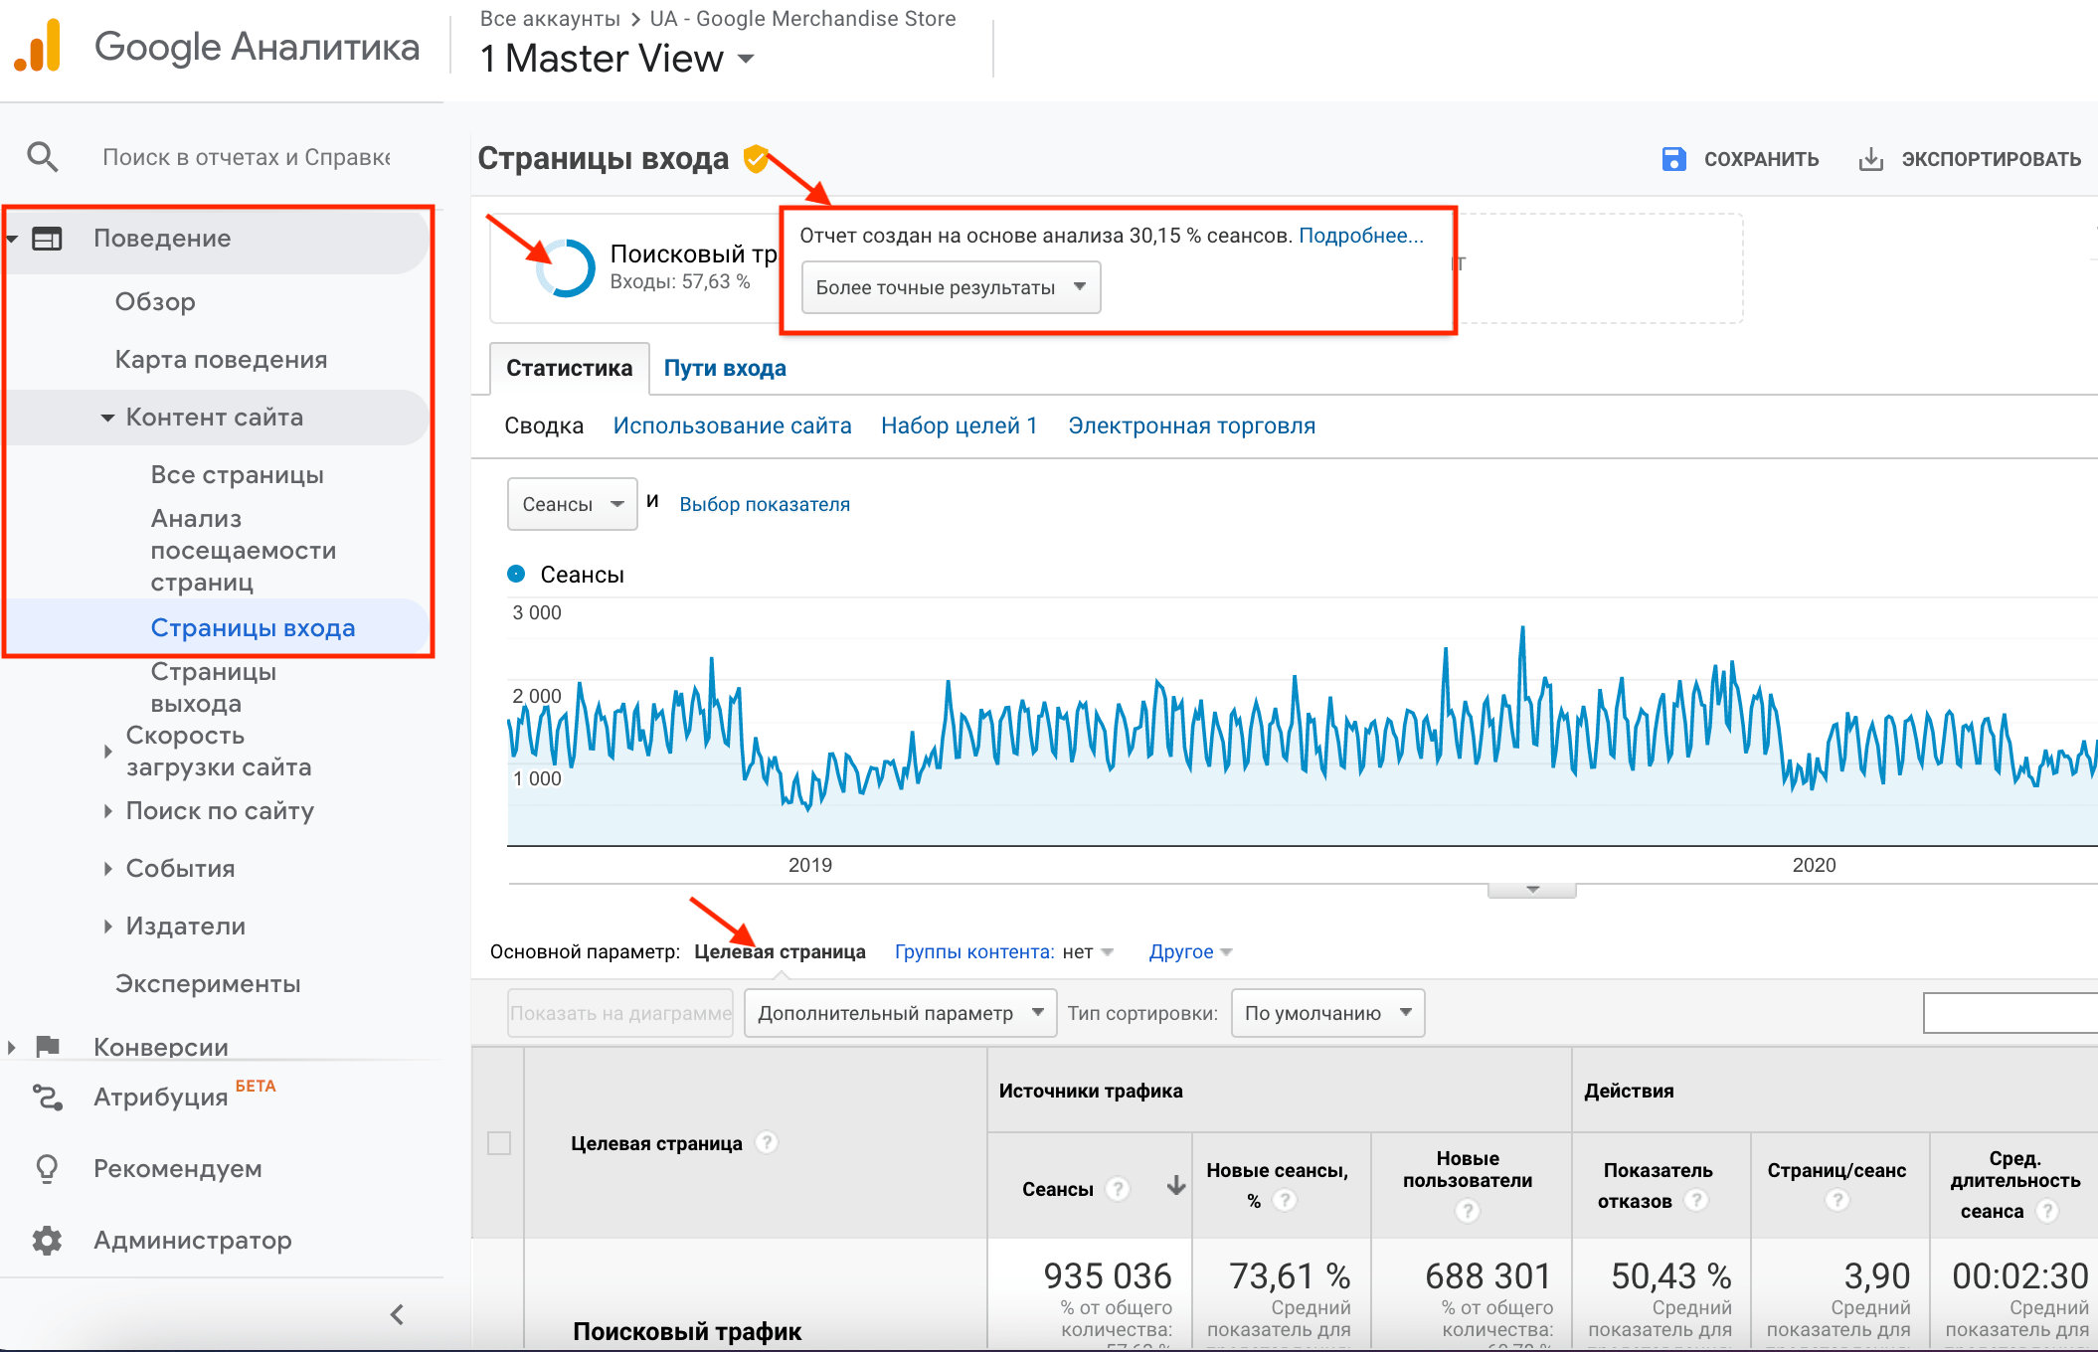Open Все страницы report
The image size is (2098, 1352).
(x=237, y=475)
